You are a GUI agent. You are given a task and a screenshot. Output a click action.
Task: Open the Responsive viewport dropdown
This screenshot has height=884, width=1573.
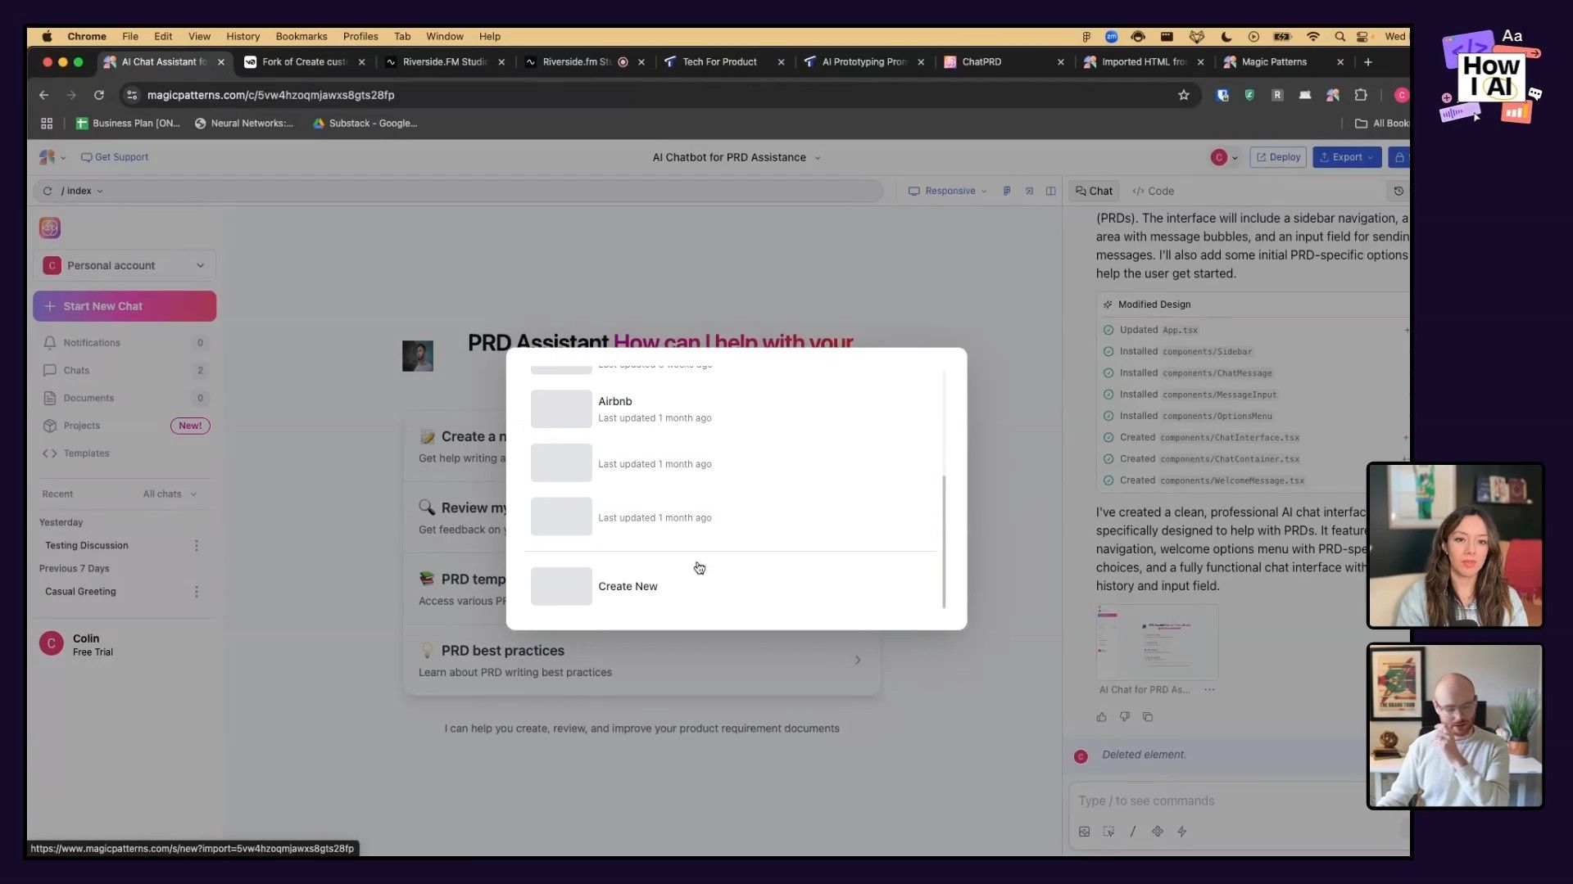pos(947,191)
